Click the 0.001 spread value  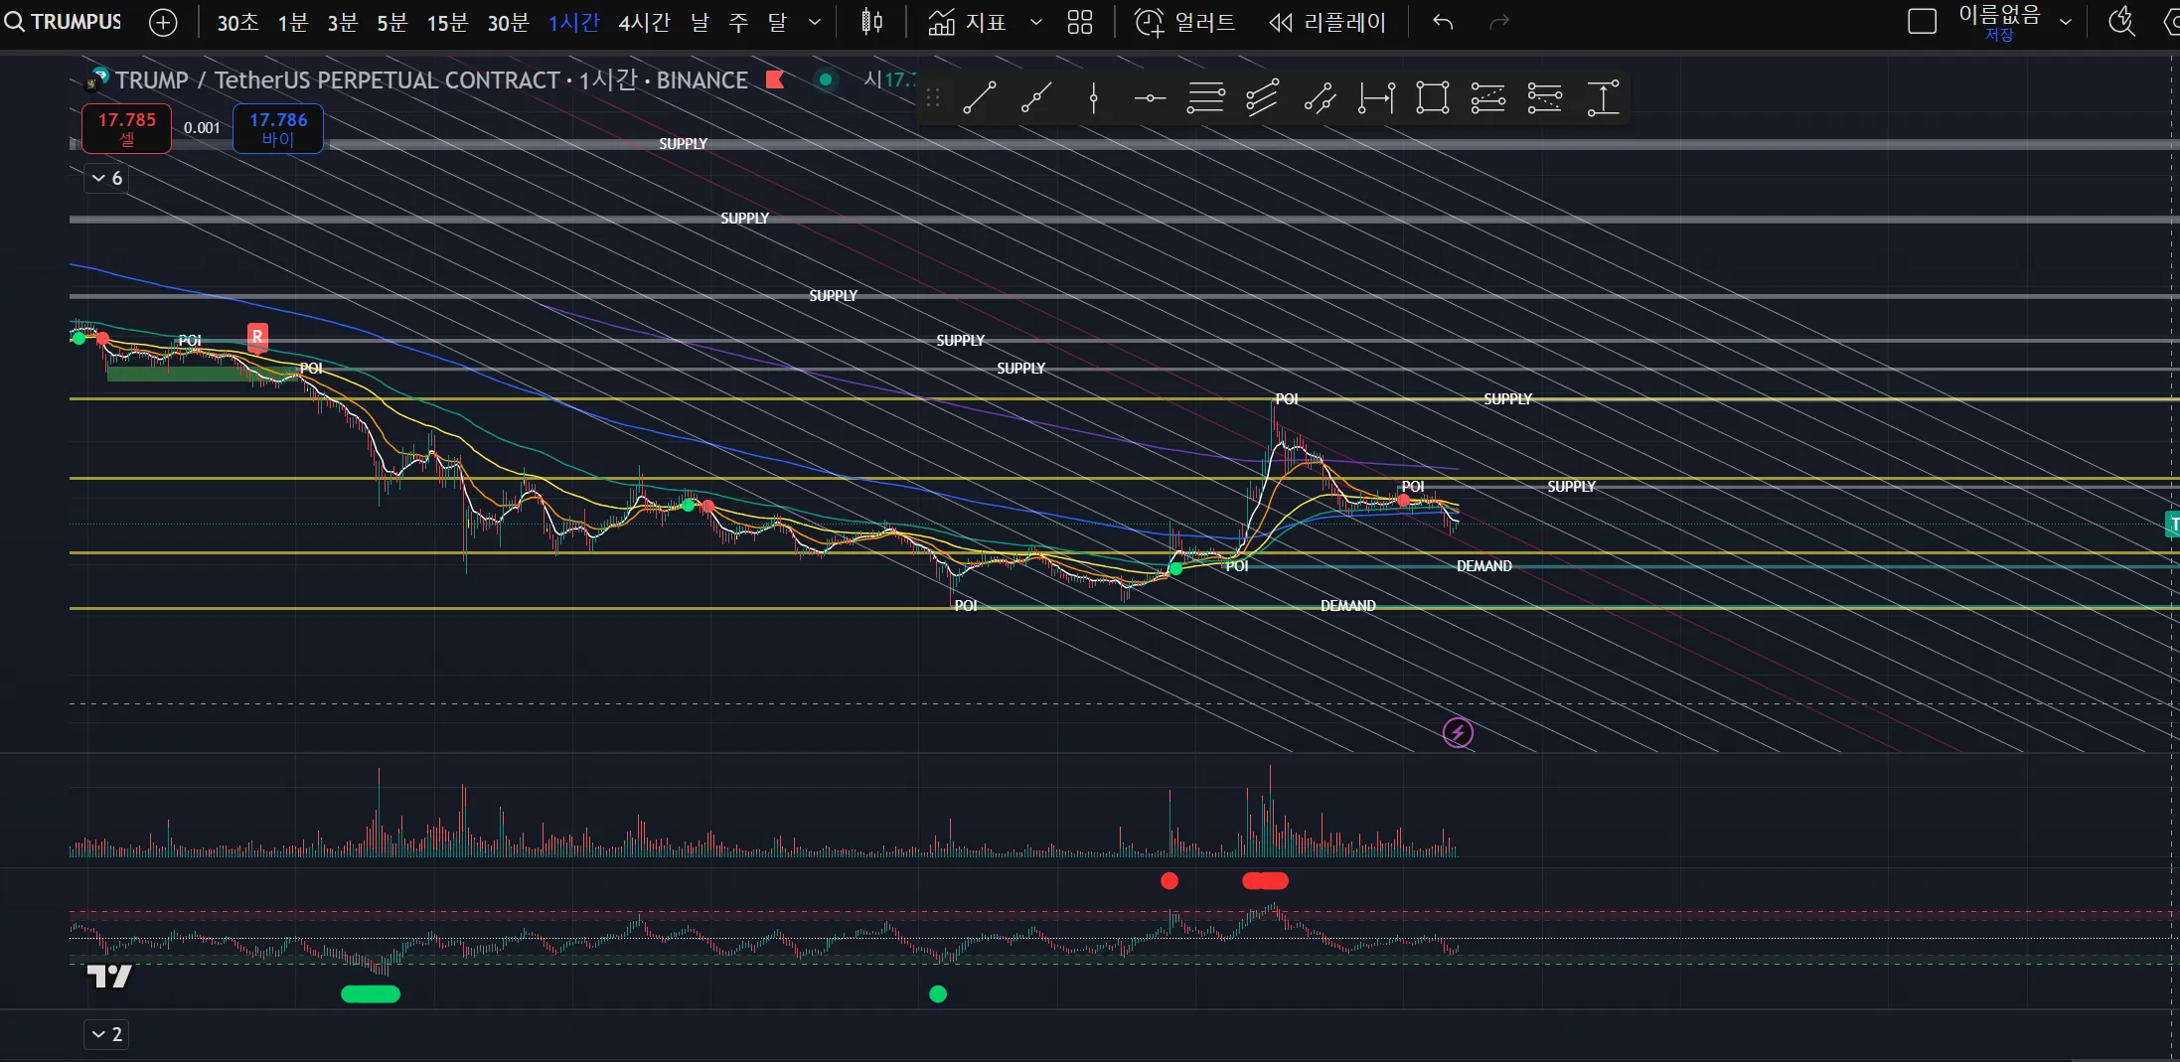click(x=202, y=128)
